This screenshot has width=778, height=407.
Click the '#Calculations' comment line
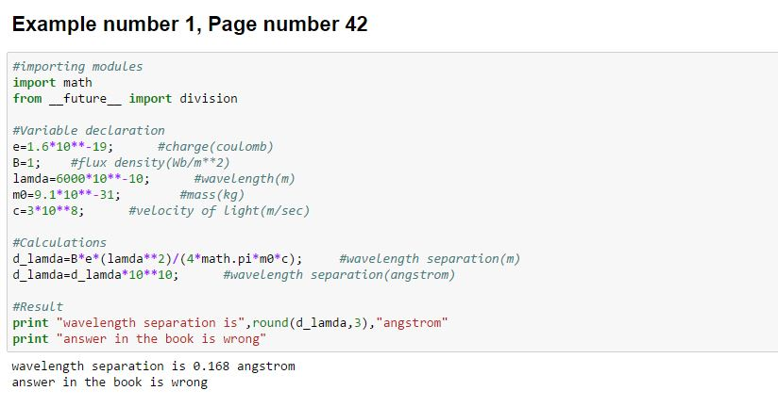pyautogui.click(x=59, y=242)
